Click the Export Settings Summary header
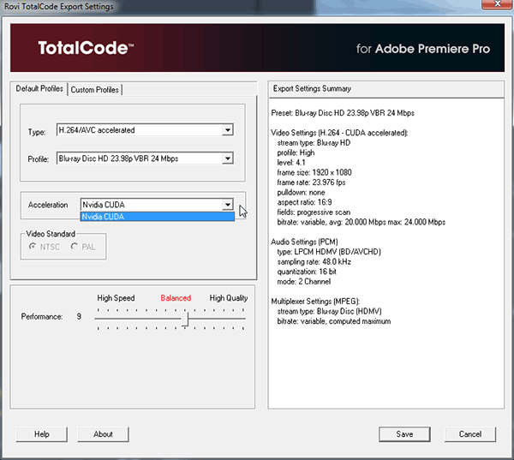The height and width of the screenshot is (460, 514). (386, 89)
